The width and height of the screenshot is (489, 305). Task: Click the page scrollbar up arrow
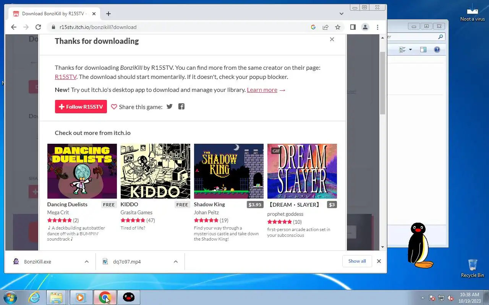(383, 38)
